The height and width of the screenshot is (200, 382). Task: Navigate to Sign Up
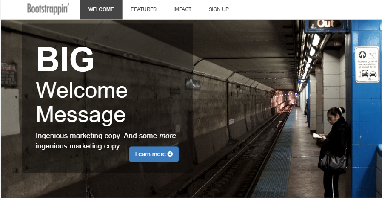click(219, 9)
